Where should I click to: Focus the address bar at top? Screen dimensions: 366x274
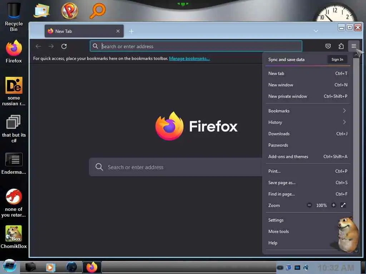click(x=196, y=46)
